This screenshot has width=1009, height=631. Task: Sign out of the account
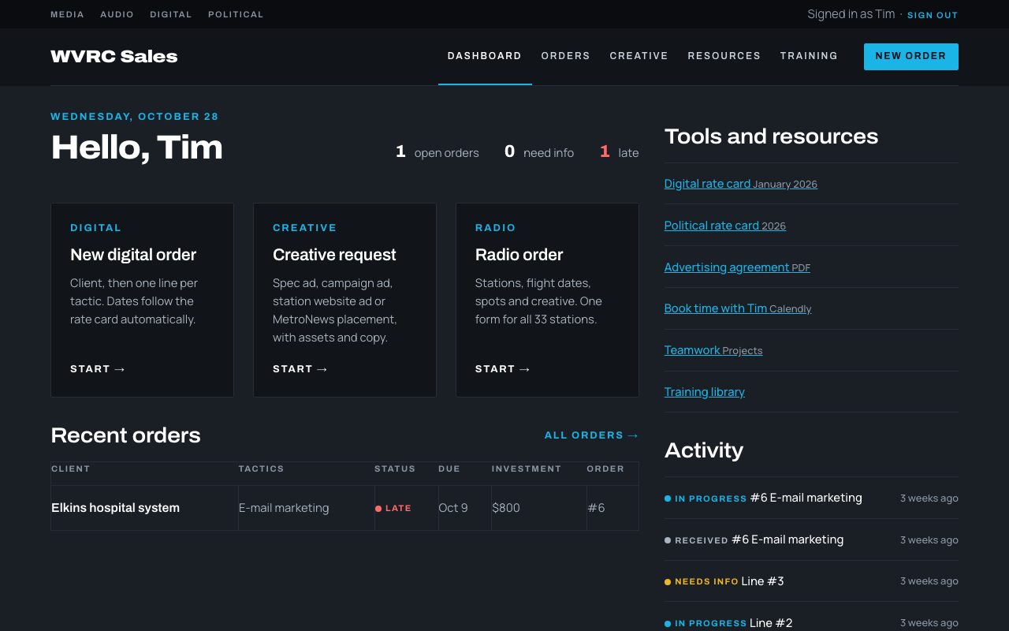pyautogui.click(x=933, y=15)
